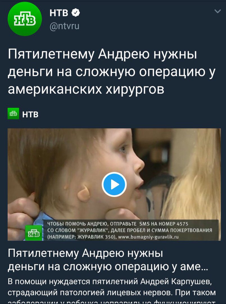Open the НТВ source label above video
Screen dimensions: 226x304
30,114
